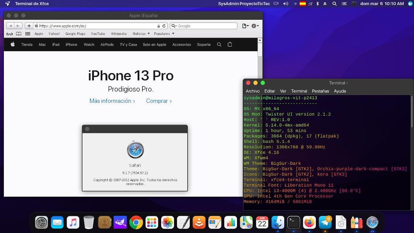Image resolution: width=414 pixels, height=233 pixels.
Task: Open the Safari settings gear dropdown
Action: pos(255,26)
